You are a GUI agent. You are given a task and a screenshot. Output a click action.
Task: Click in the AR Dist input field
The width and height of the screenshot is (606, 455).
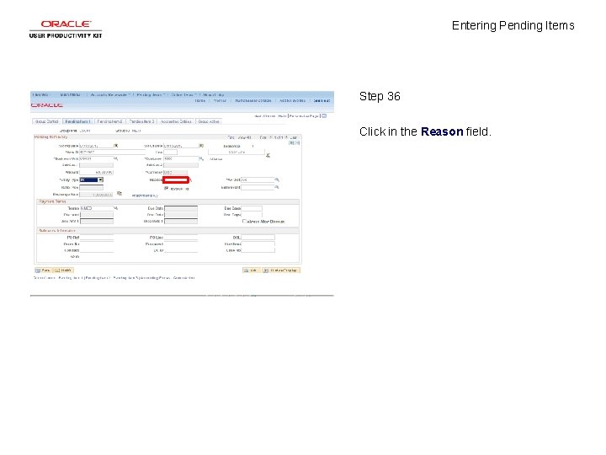tap(258, 180)
